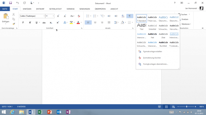Sort the selection alphabetically

tap(123, 16)
